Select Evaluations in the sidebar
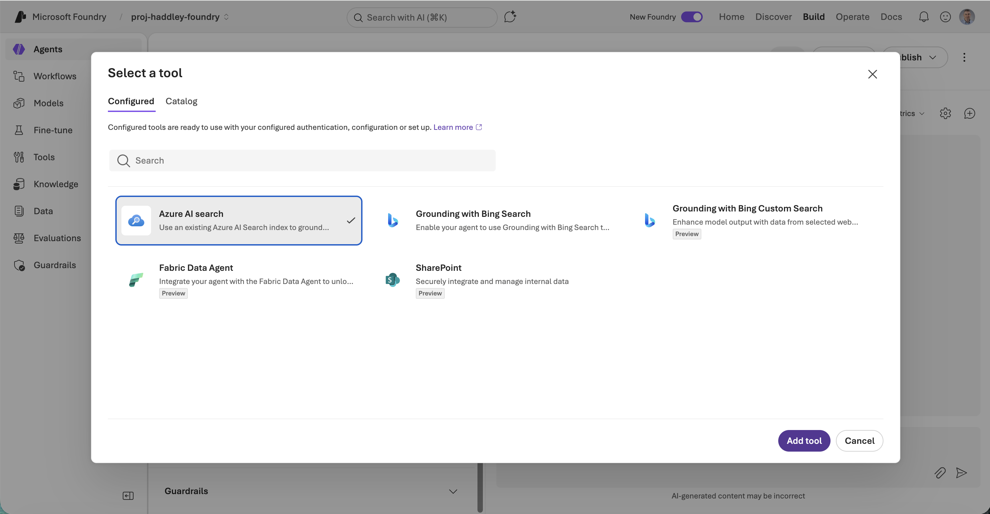This screenshot has height=514, width=990. pos(57,238)
